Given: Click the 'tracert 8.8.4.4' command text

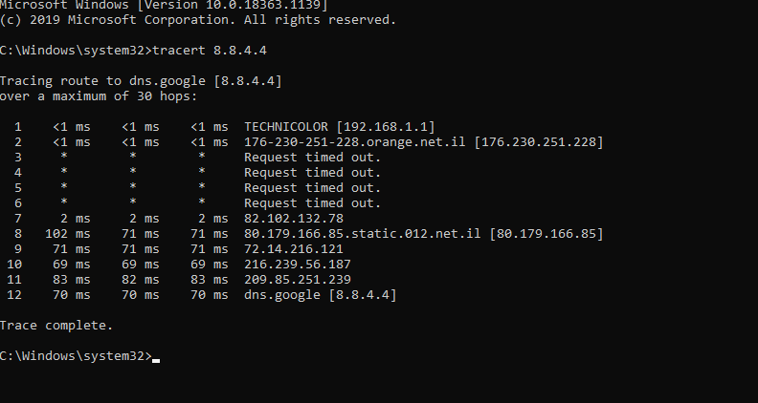Looking at the screenshot, I should tap(210, 51).
